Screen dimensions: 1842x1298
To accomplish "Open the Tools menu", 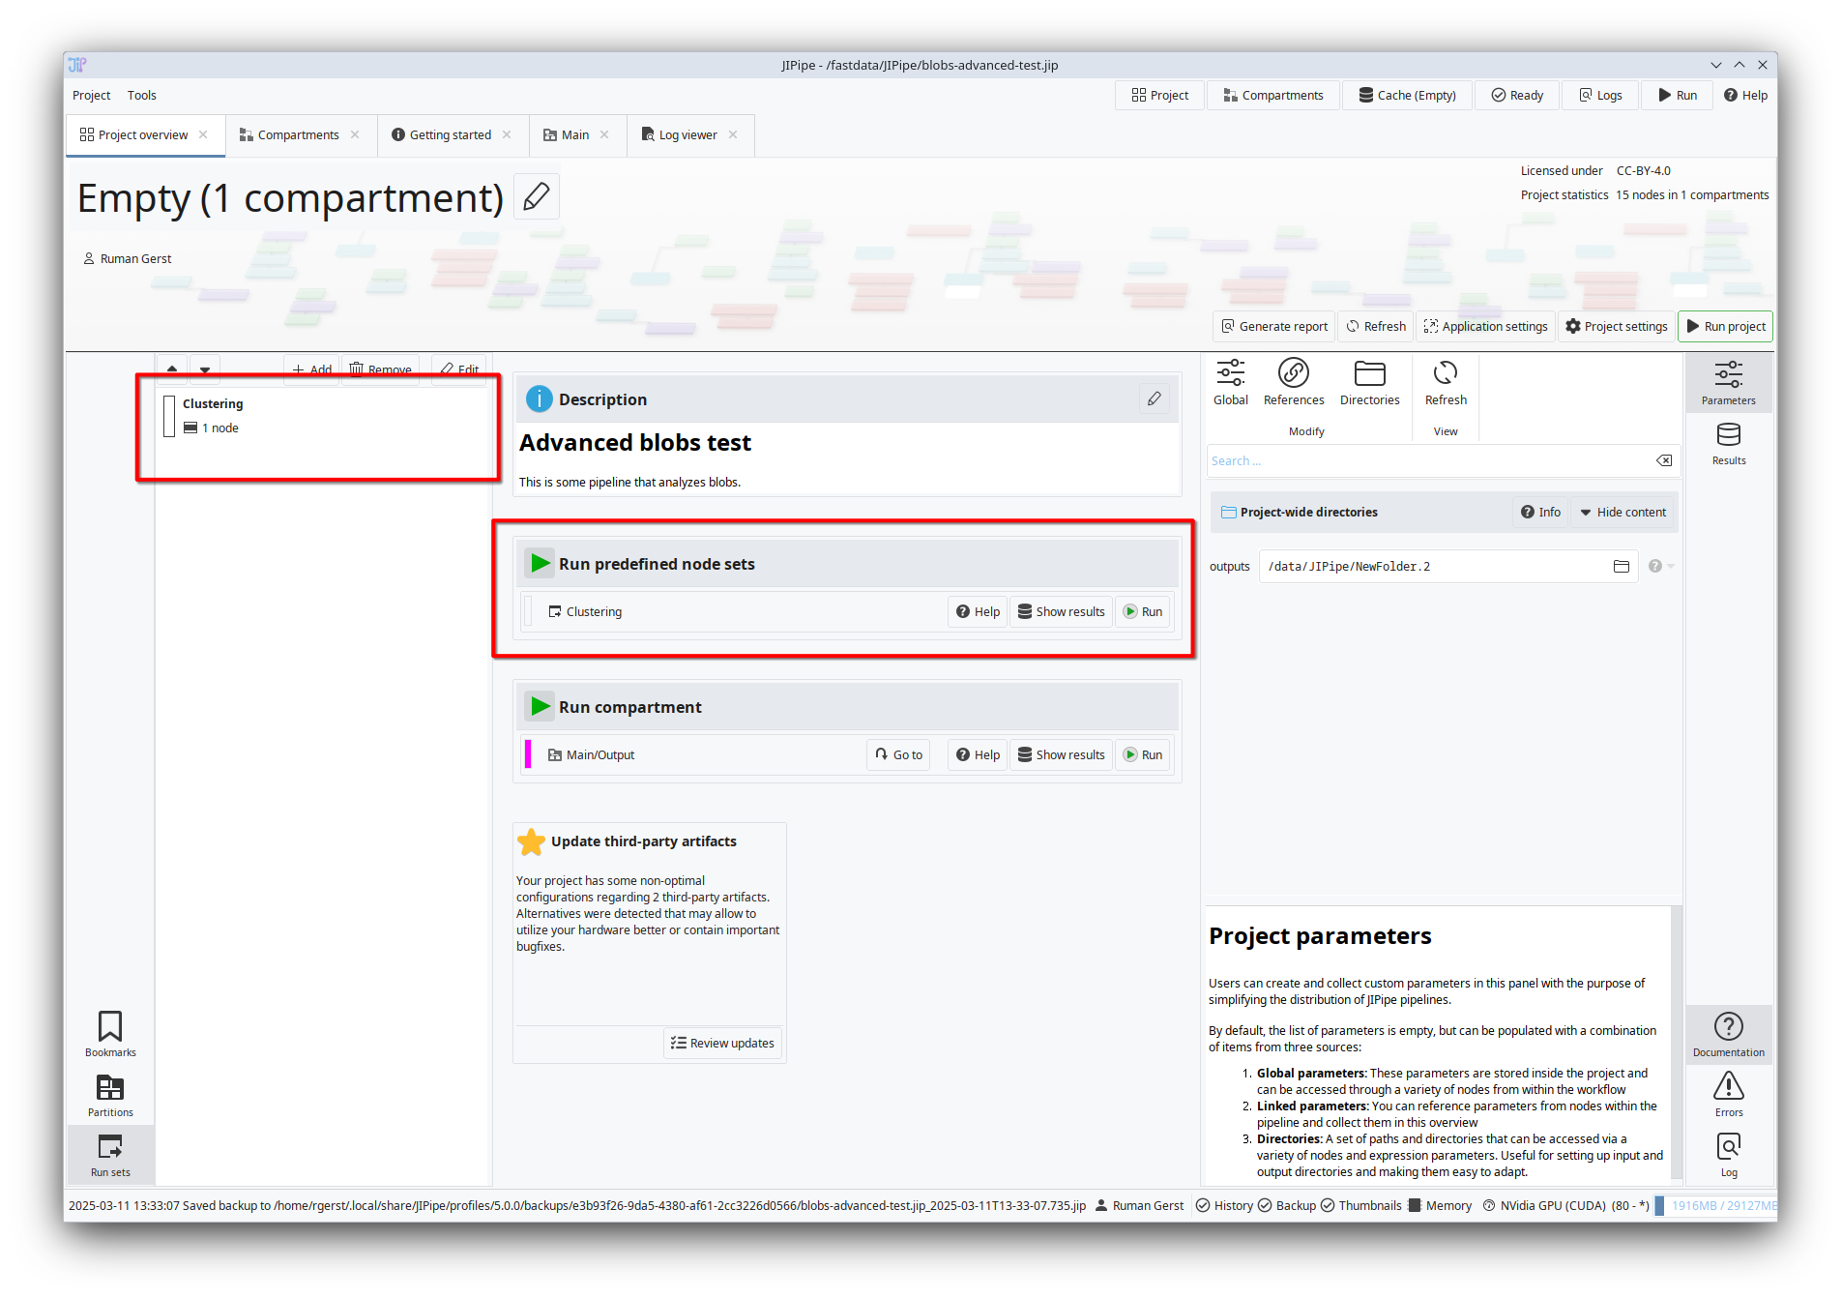I will (141, 95).
